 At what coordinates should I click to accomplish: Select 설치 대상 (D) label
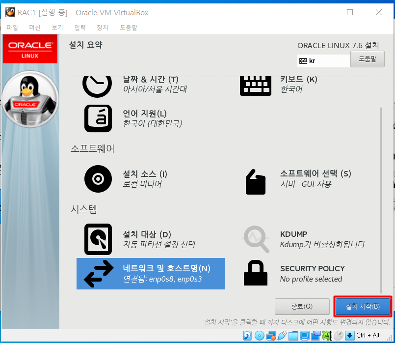point(147,234)
